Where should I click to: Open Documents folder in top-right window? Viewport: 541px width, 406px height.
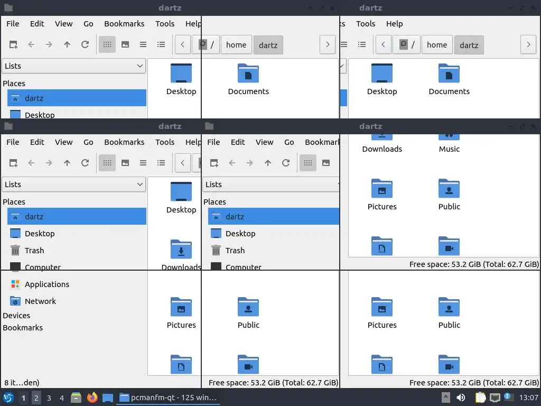pos(449,79)
